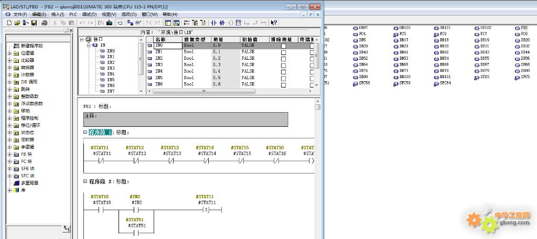The image size is (537, 239).
Task: Save the block with the floppy disk icon
Action: pyautogui.click(x=34, y=23)
